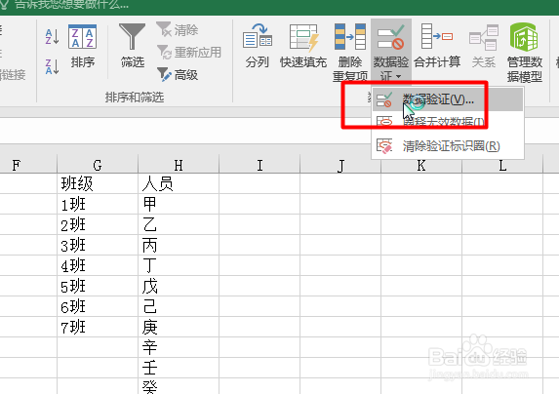Select the cell 7班
Viewport: 559px width, 394px height.
[98, 327]
